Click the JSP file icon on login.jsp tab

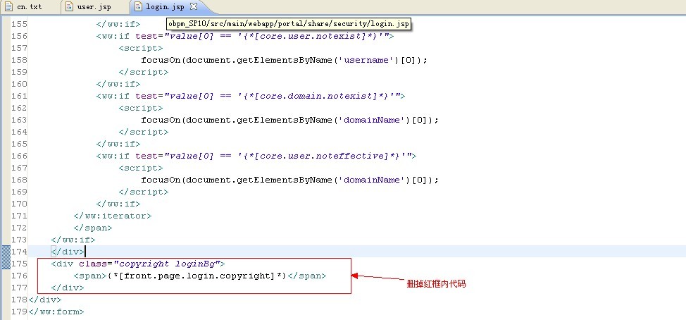coord(138,7)
